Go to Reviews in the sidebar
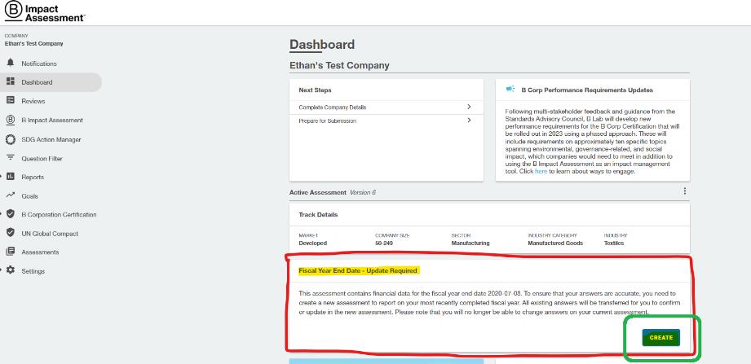 pos(33,101)
